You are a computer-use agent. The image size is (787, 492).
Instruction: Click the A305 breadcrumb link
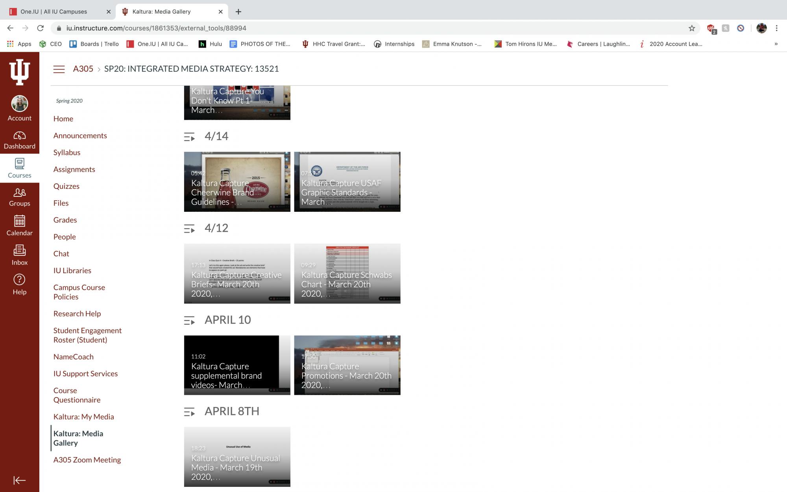click(83, 69)
